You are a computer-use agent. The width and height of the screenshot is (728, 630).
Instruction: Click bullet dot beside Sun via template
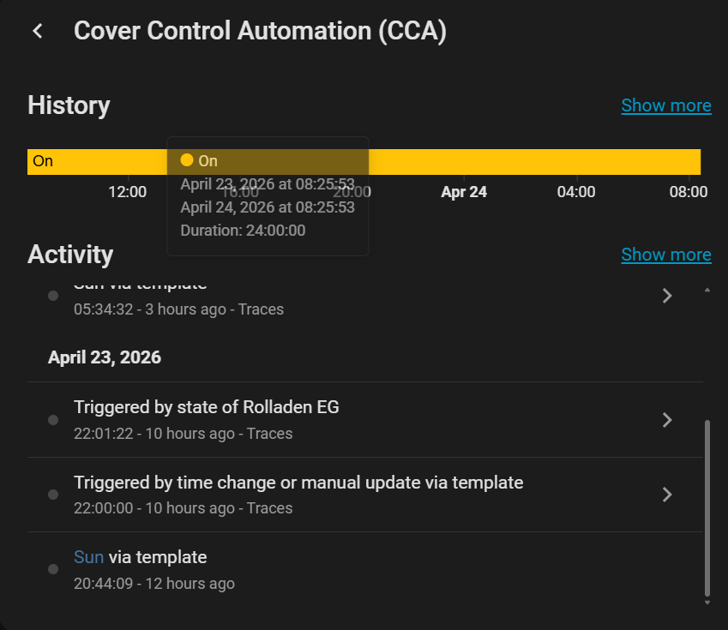(53, 569)
